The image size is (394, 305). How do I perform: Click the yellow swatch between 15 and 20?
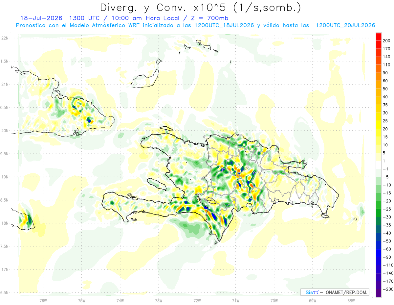point(379,133)
